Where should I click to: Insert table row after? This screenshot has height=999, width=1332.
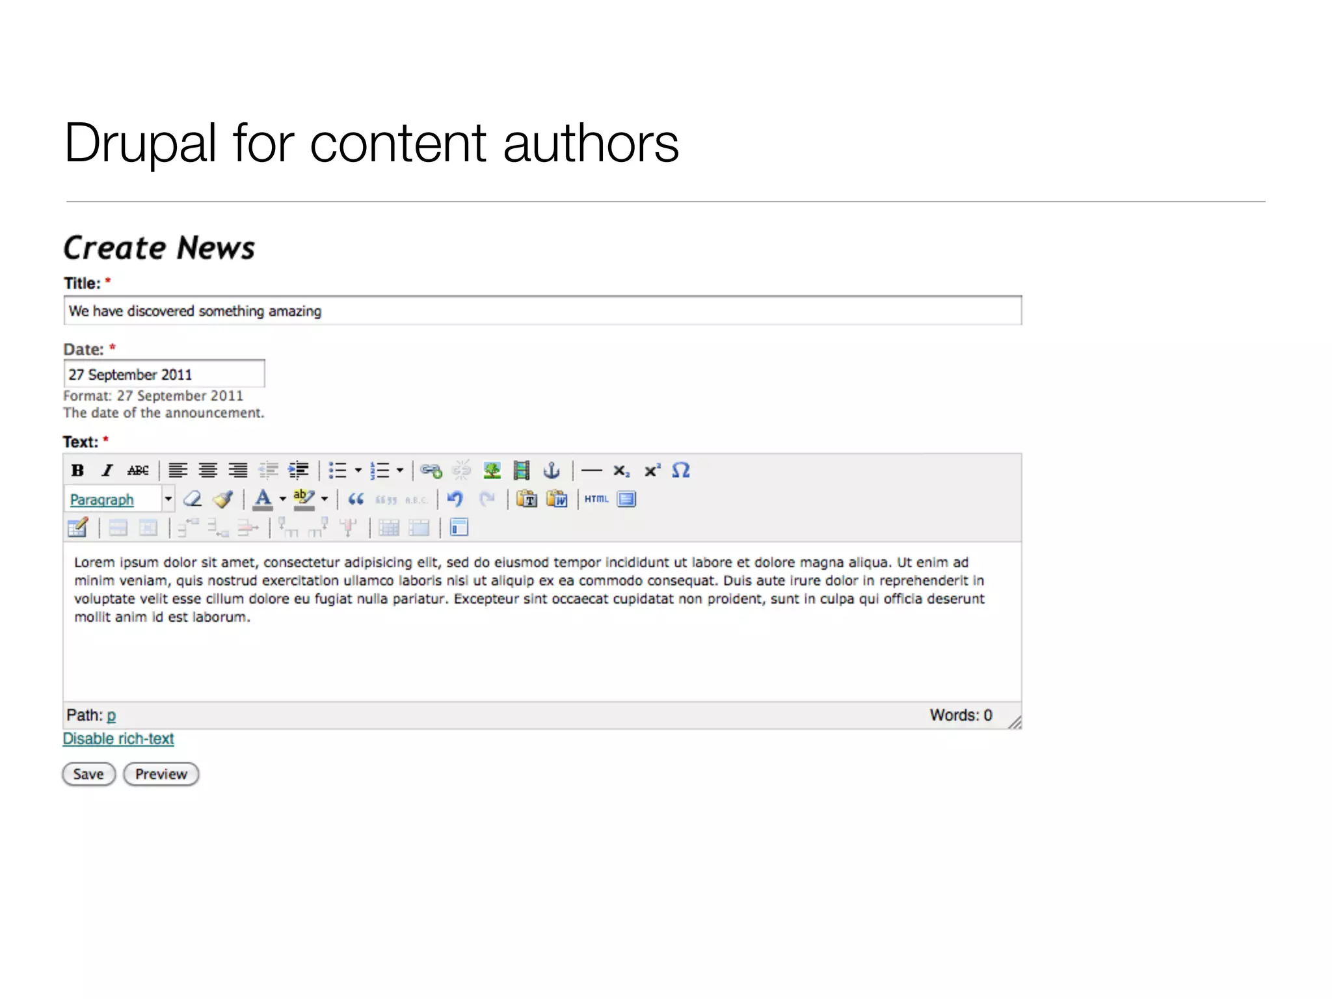[x=218, y=527]
